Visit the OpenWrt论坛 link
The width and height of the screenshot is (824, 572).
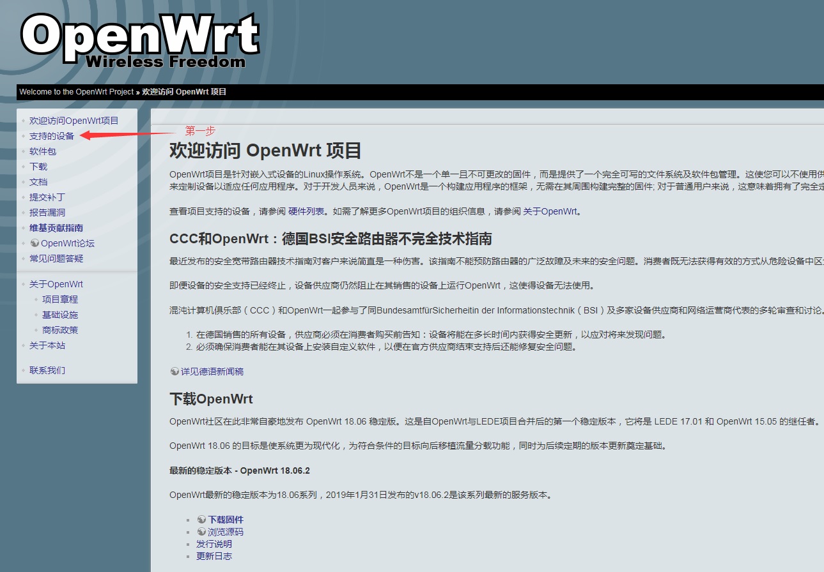(68, 243)
